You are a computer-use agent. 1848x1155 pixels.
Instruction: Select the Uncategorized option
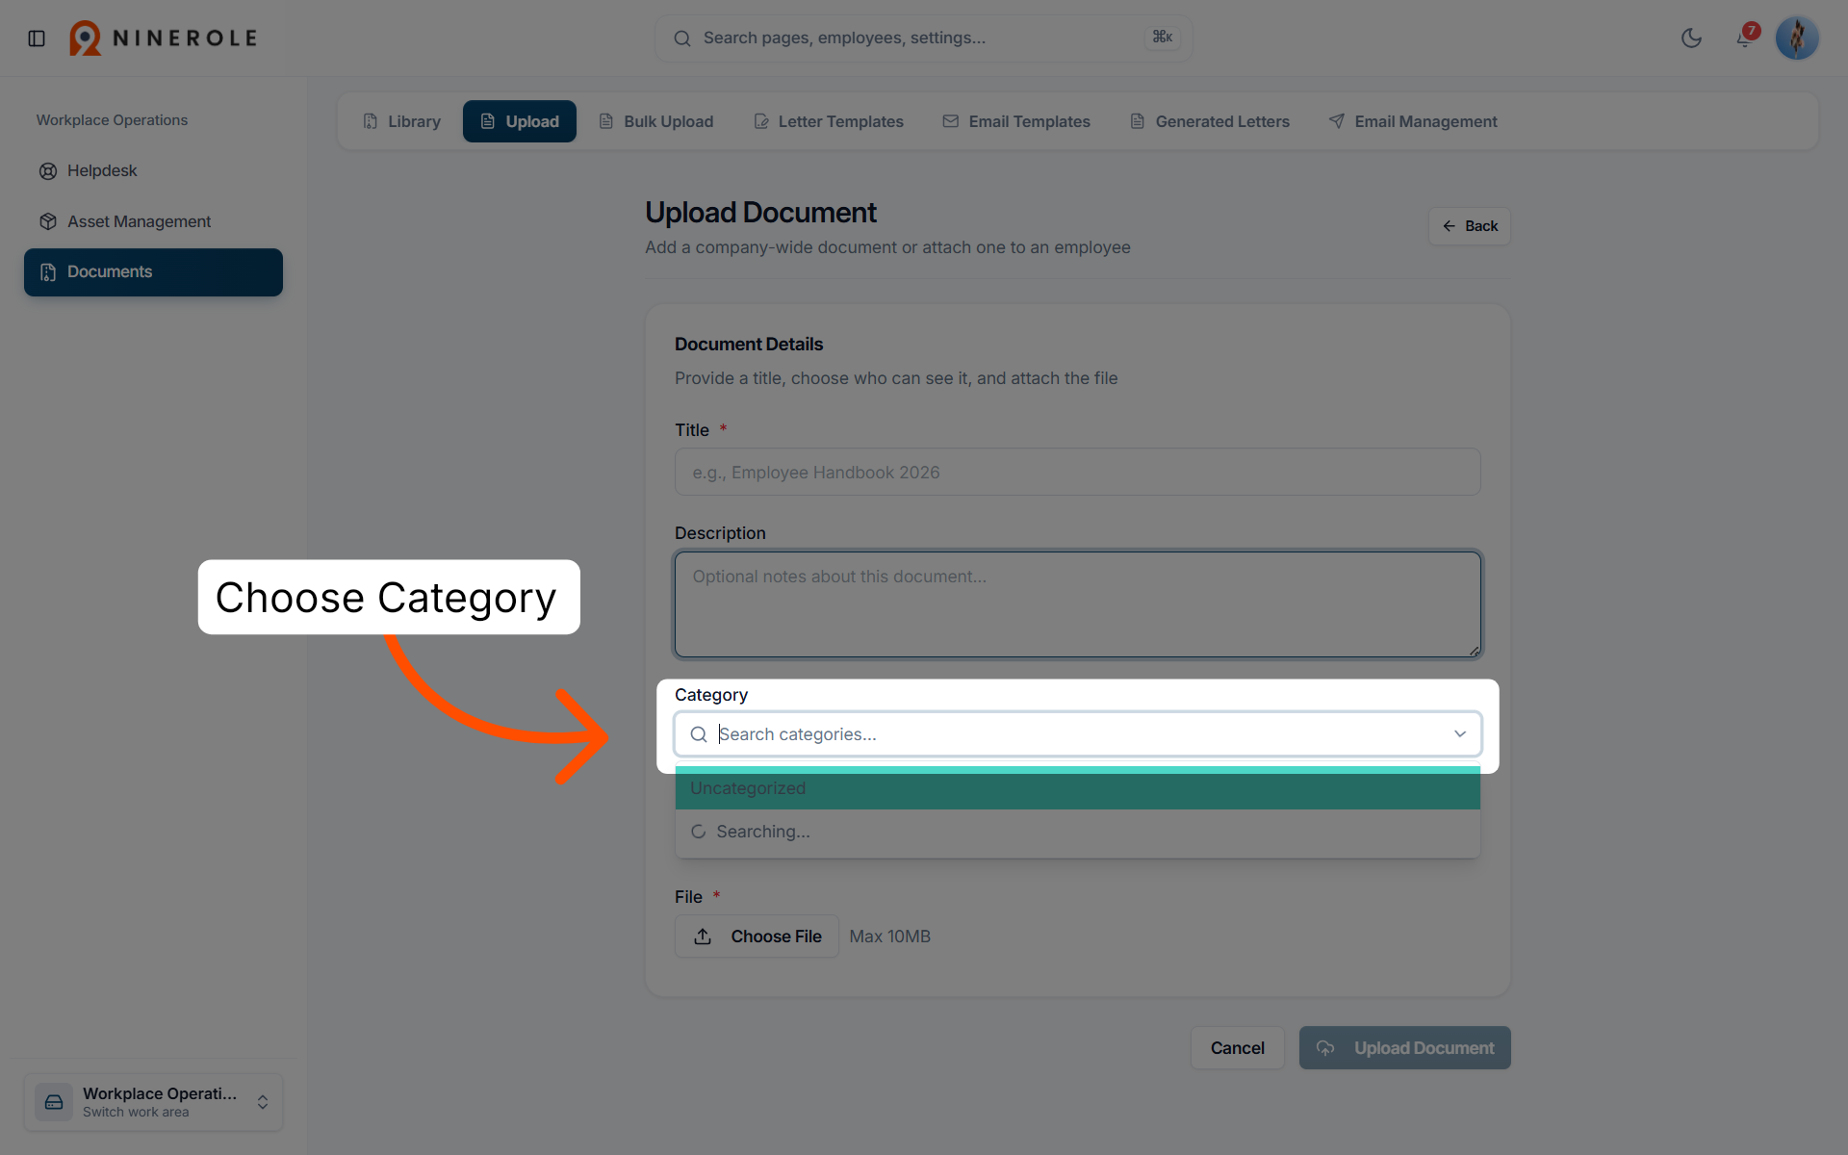(1077, 788)
